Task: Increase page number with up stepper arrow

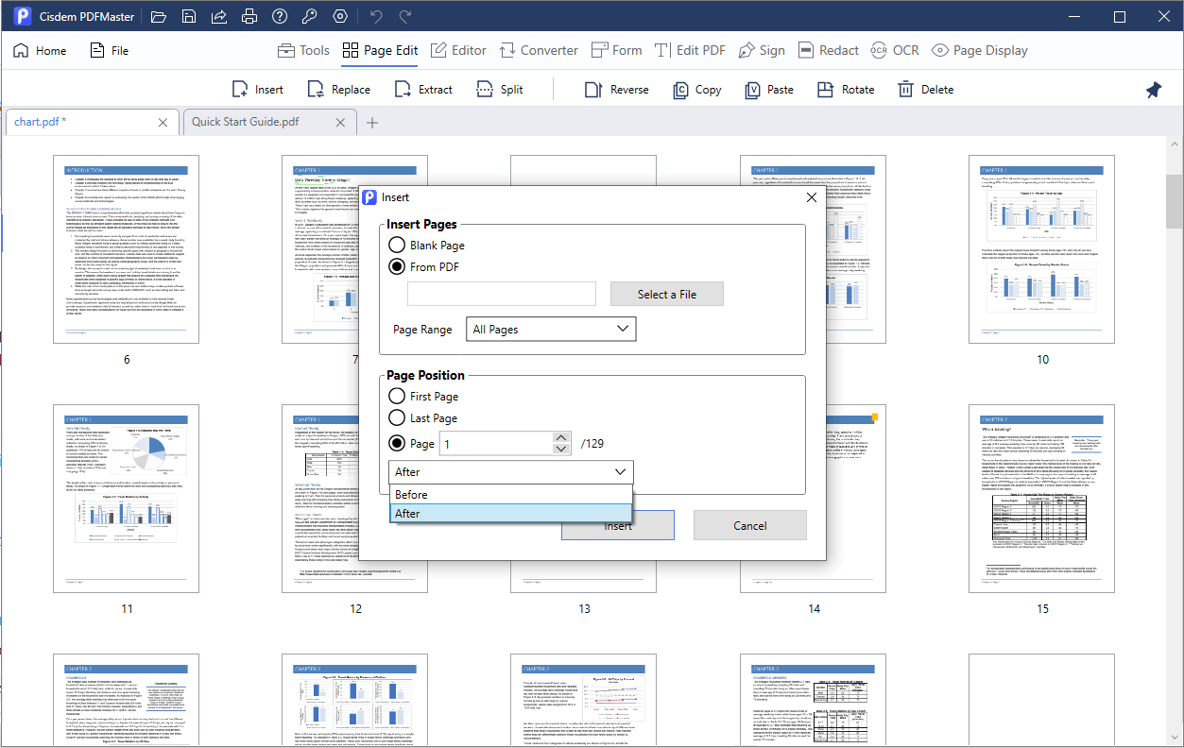Action: 562,438
